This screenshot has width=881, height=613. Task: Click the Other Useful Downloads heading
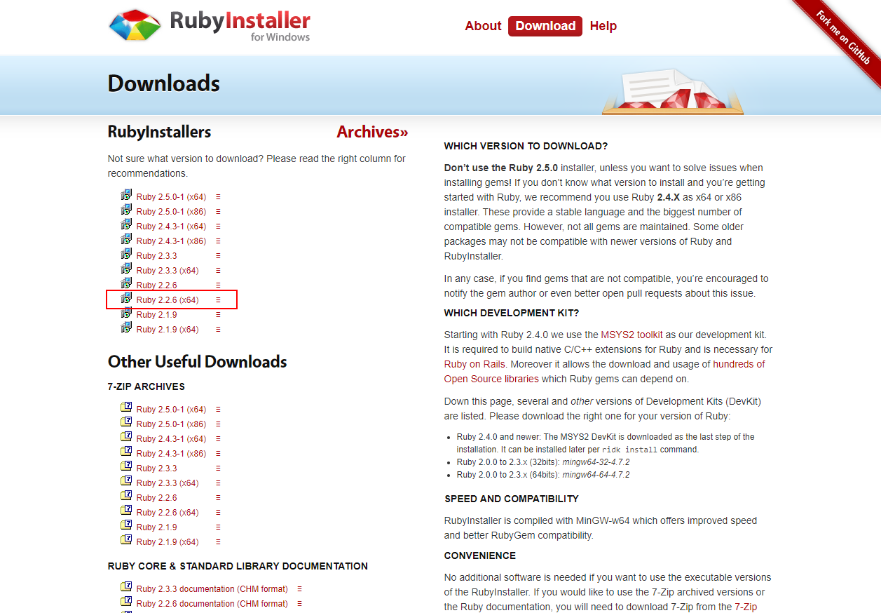(198, 362)
